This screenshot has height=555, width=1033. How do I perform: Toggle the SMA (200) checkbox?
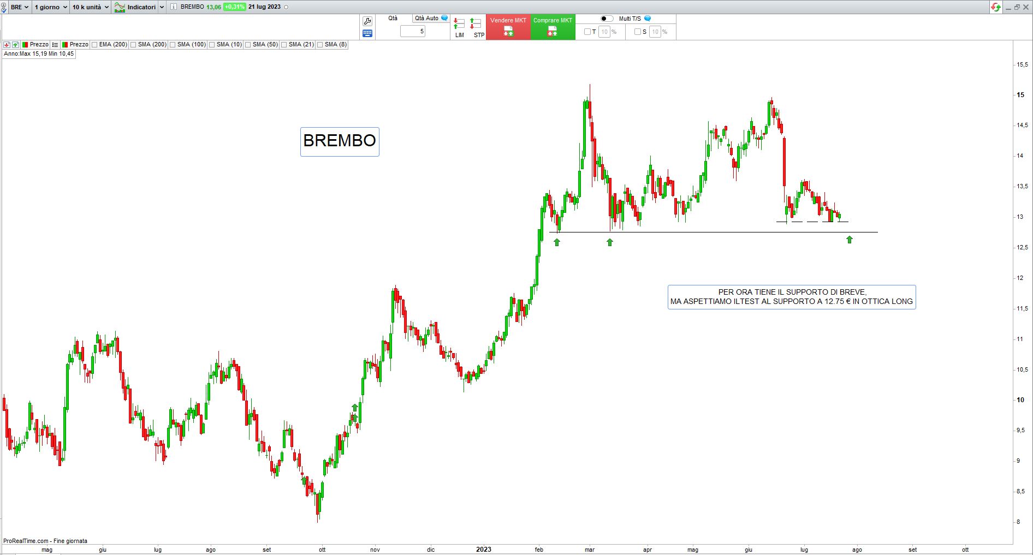tap(133, 45)
